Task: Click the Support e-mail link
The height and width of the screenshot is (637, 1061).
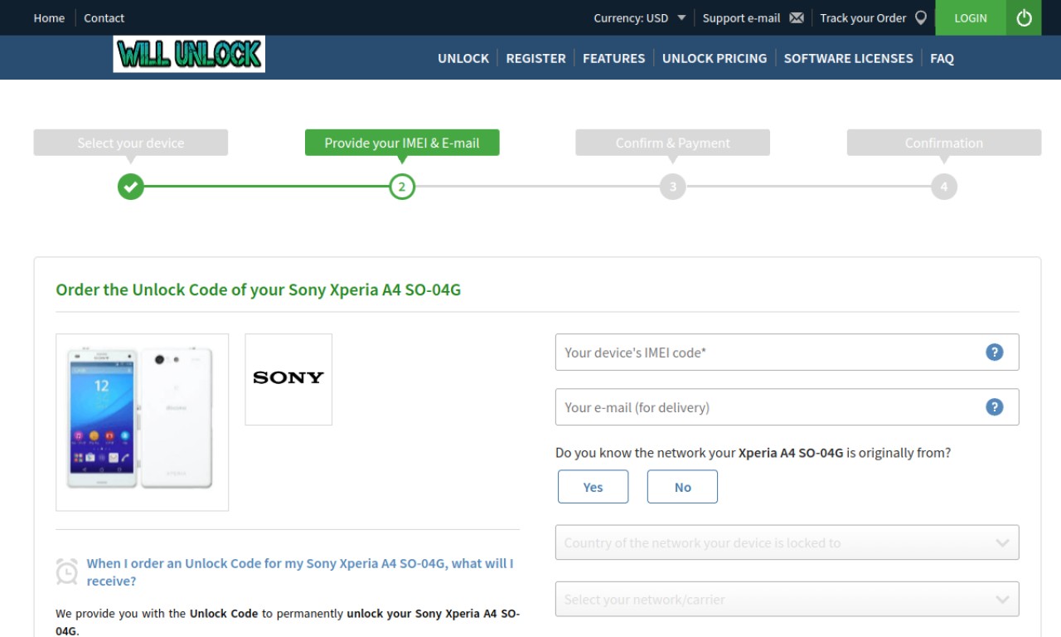Action: click(741, 18)
